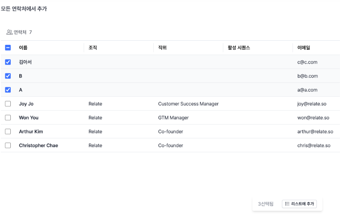Click the Customer Success Manager title cell
340x215 pixels.
point(188,104)
